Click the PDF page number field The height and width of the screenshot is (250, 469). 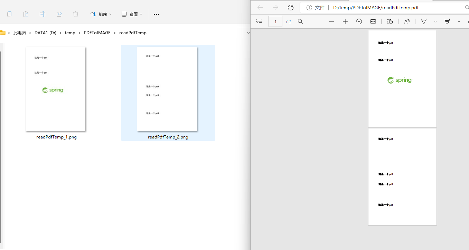click(x=275, y=21)
